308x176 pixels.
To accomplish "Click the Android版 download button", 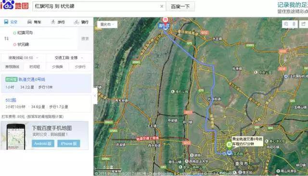I will point(43,143).
